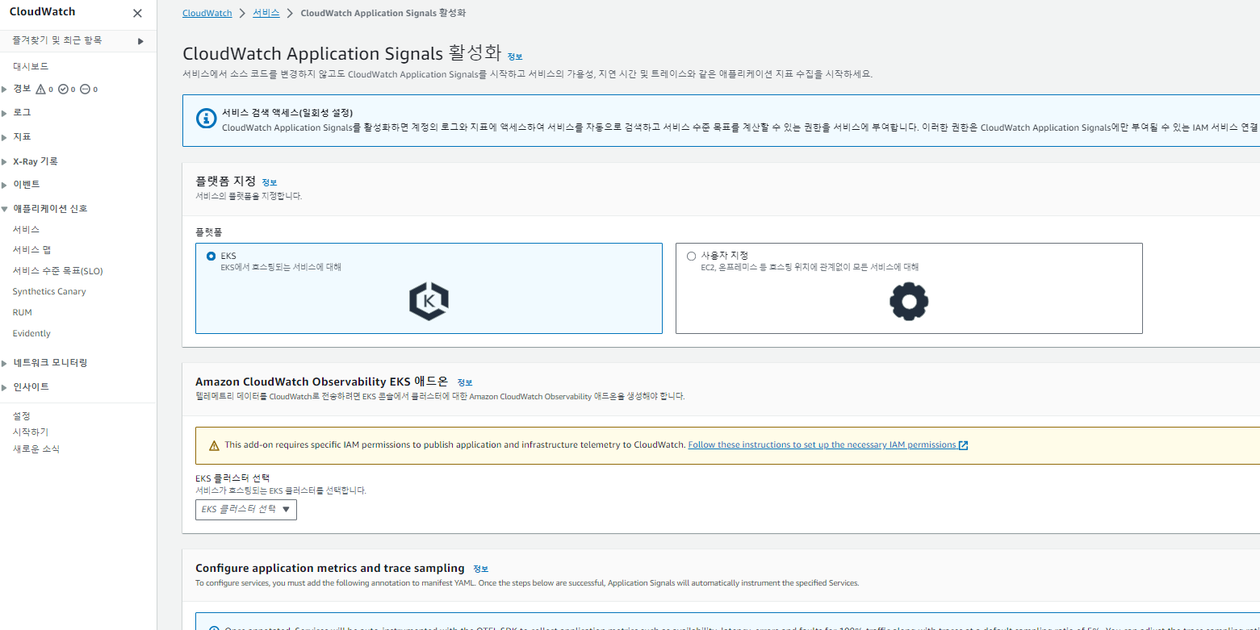Open the EKS 클러스터 선택 dropdown
This screenshot has height=630, width=1260.
[x=246, y=509]
